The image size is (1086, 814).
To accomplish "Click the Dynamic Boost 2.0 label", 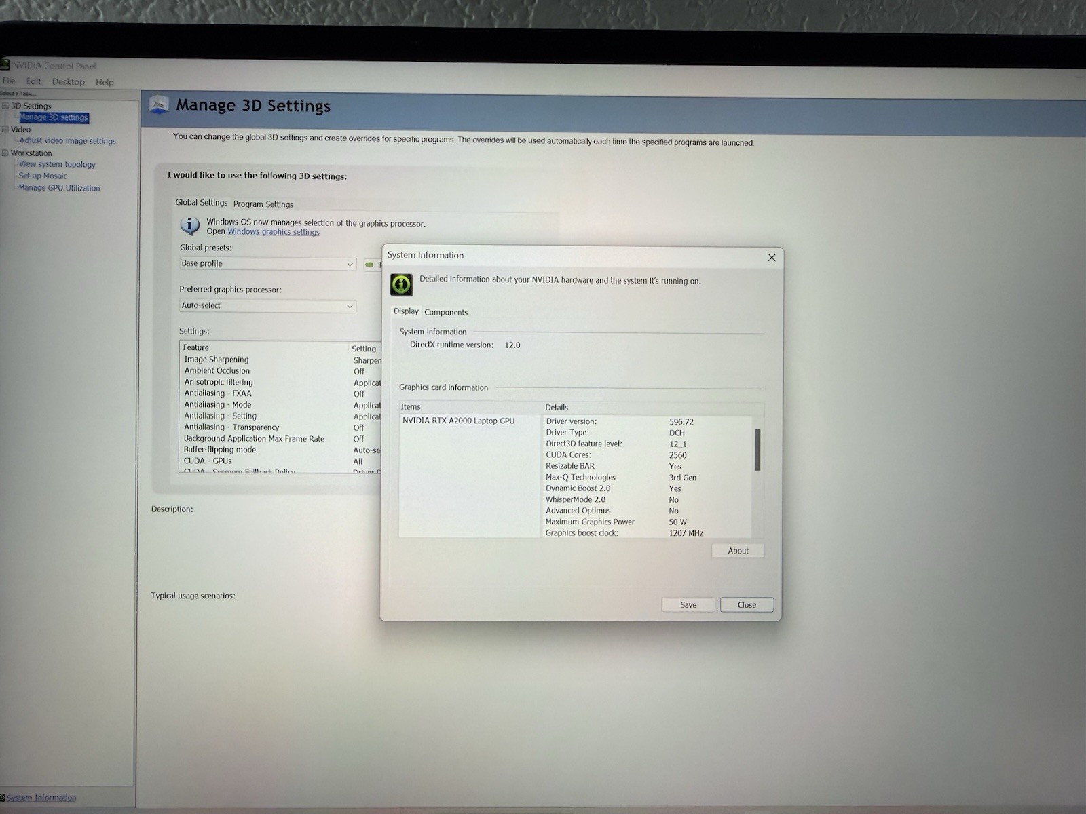I will click(578, 488).
